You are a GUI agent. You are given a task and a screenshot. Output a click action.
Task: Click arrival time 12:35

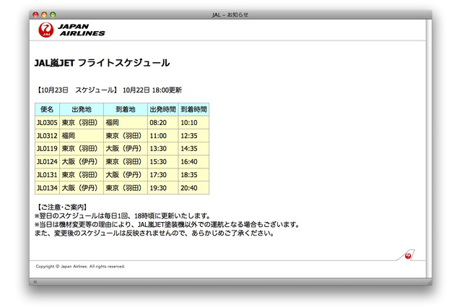[189, 136]
